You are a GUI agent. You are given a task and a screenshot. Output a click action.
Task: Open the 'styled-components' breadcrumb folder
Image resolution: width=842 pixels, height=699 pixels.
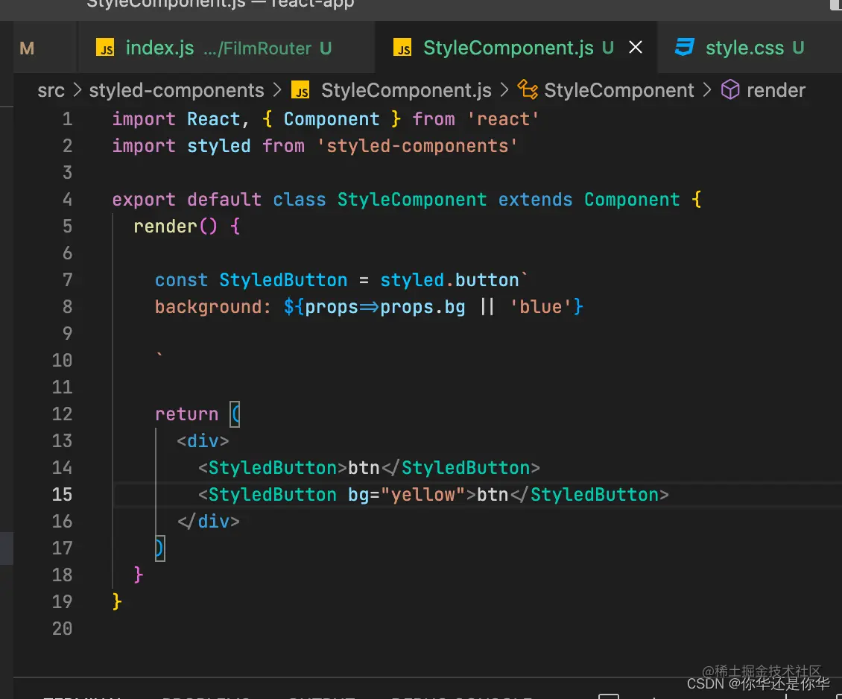click(176, 90)
